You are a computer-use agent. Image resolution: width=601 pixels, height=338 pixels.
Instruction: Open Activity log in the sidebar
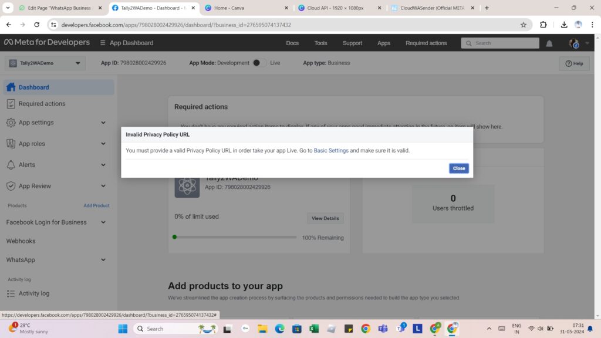33,293
